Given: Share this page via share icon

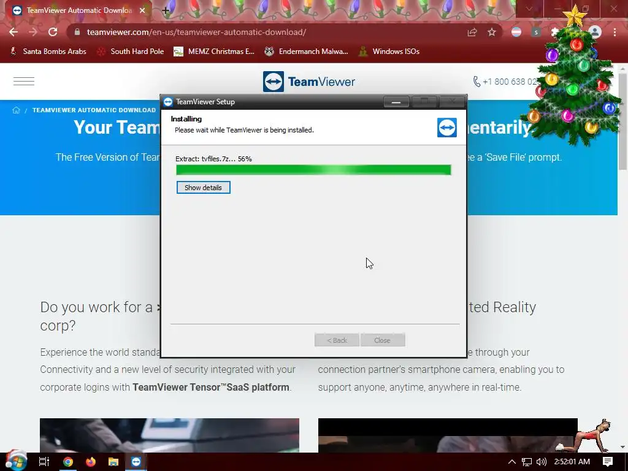Looking at the screenshot, I should [472, 32].
